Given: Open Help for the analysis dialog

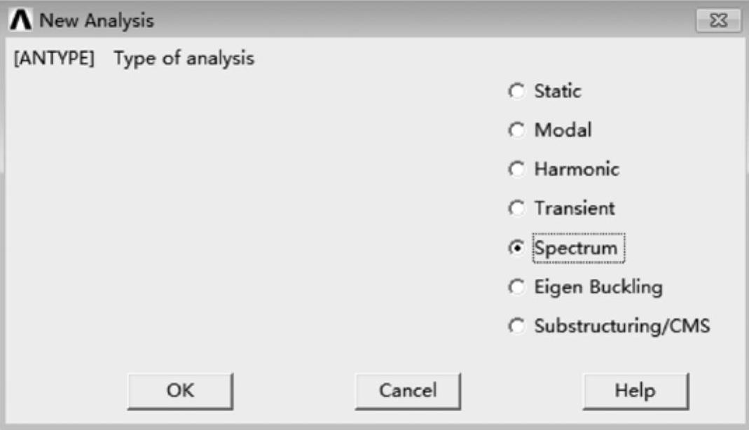Looking at the screenshot, I should [635, 390].
